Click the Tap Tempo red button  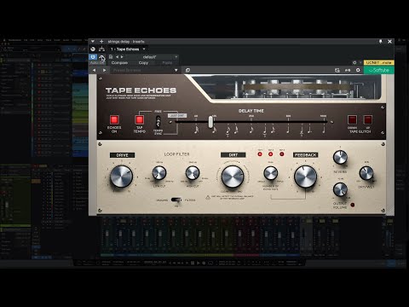tap(139, 119)
